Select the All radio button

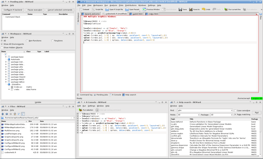pyautogui.click(x=2, y=41)
